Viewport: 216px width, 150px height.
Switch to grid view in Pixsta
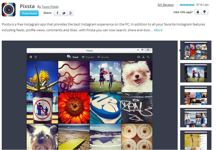[x=31, y=57]
